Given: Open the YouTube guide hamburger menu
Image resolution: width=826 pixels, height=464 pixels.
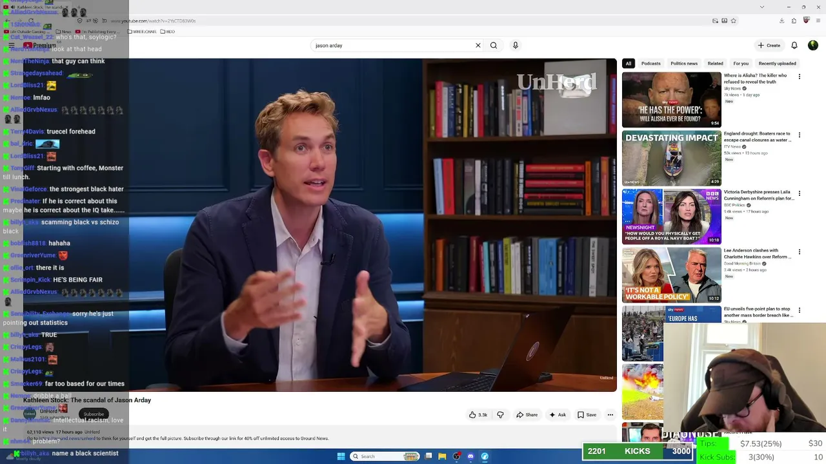Looking at the screenshot, I should [11, 46].
